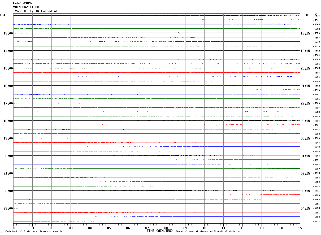Click the DC offset value -5841
Image resolution: width=321 pixels, height=235 pixels.
316,20
